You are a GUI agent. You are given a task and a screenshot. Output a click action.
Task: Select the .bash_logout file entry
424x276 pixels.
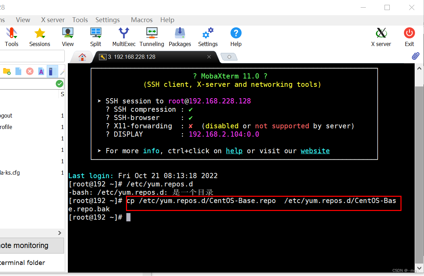[32, 116]
